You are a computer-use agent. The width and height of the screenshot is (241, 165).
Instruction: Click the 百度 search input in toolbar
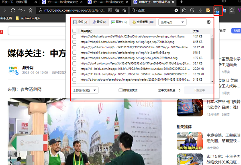155,10
